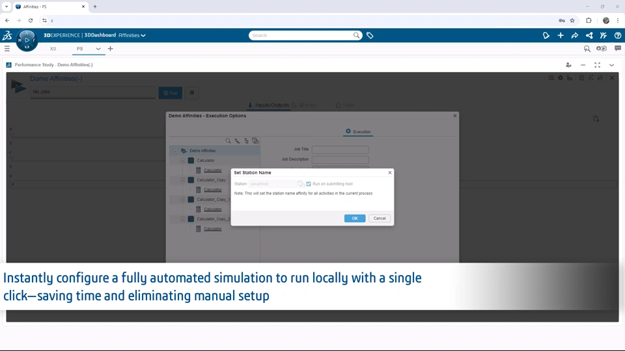
Task: Reload the browser page
Action: (31, 20)
